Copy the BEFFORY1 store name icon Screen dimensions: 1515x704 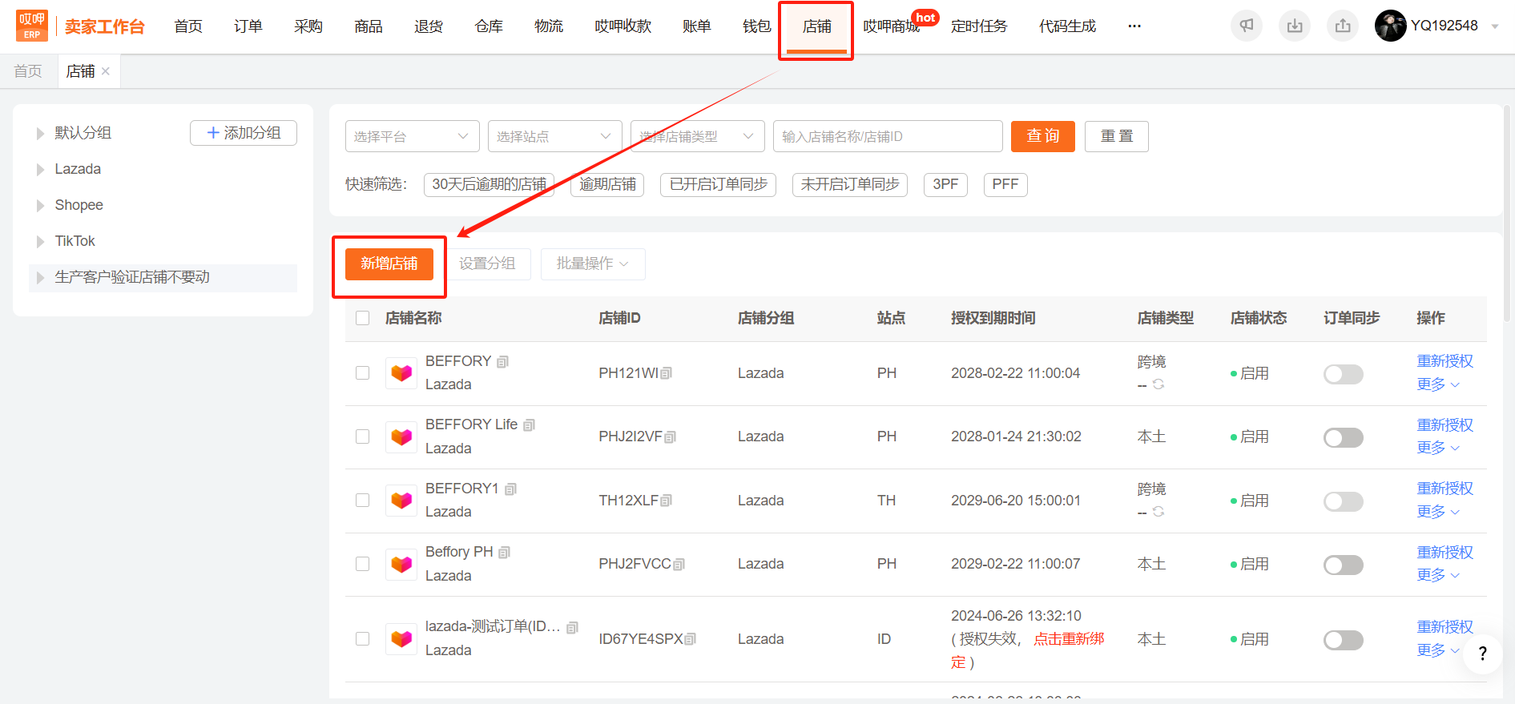[511, 489]
